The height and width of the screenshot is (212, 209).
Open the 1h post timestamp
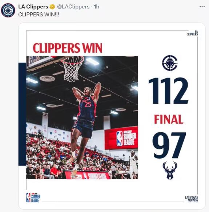coord(96,7)
